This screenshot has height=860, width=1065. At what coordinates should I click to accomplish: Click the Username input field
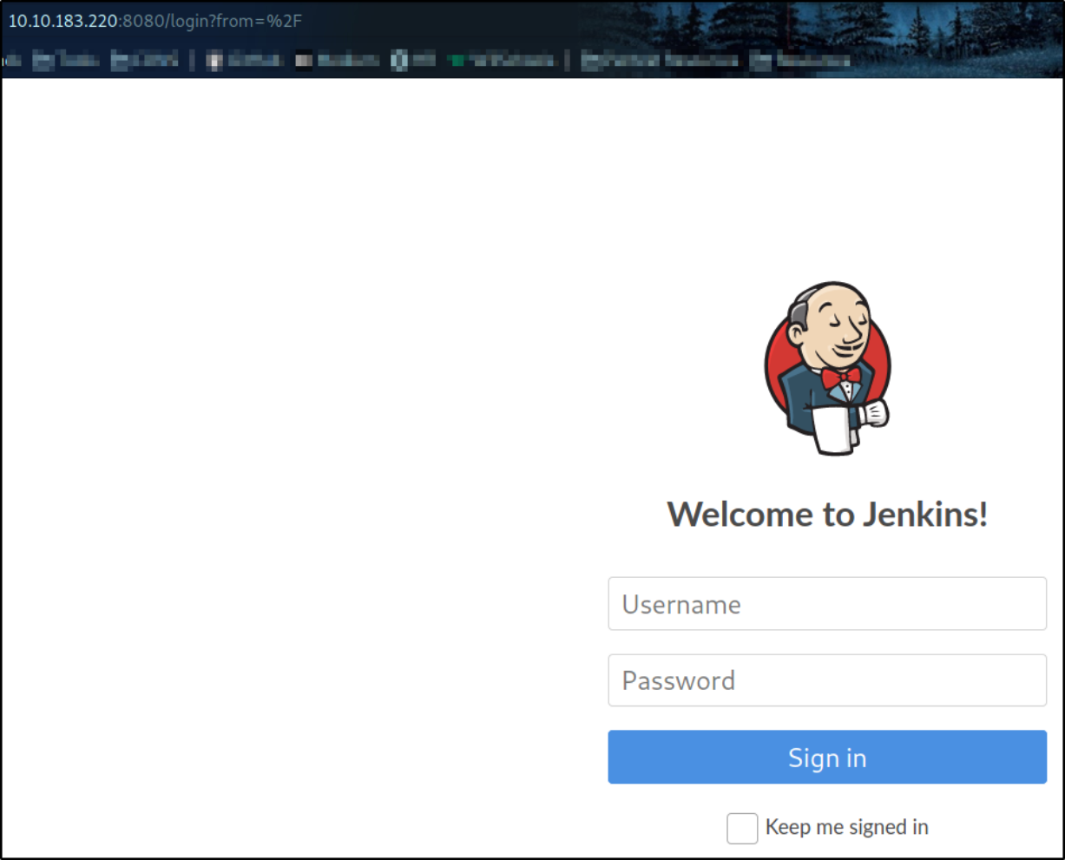click(827, 604)
